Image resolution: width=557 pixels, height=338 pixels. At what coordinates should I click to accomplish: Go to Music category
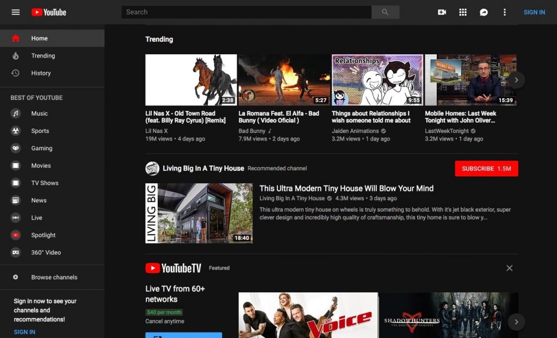coord(52,113)
